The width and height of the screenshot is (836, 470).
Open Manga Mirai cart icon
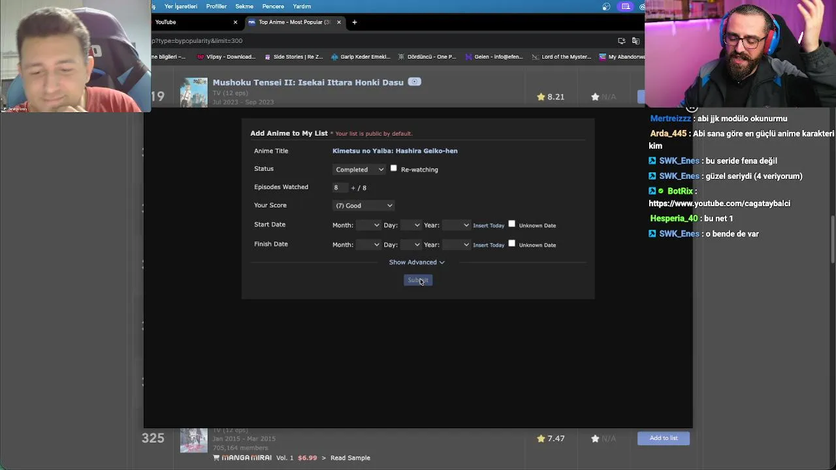pyautogui.click(x=216, y=458)
